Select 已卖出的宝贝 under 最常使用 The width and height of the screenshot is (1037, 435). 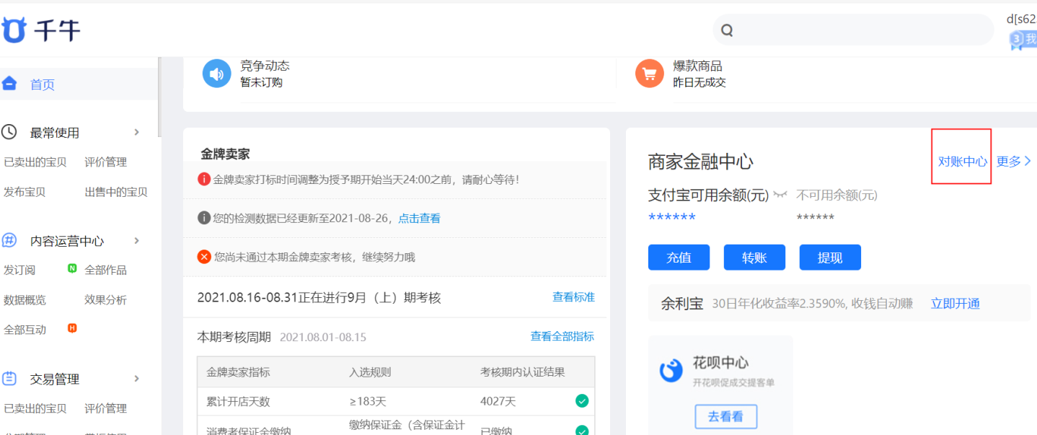35,162
